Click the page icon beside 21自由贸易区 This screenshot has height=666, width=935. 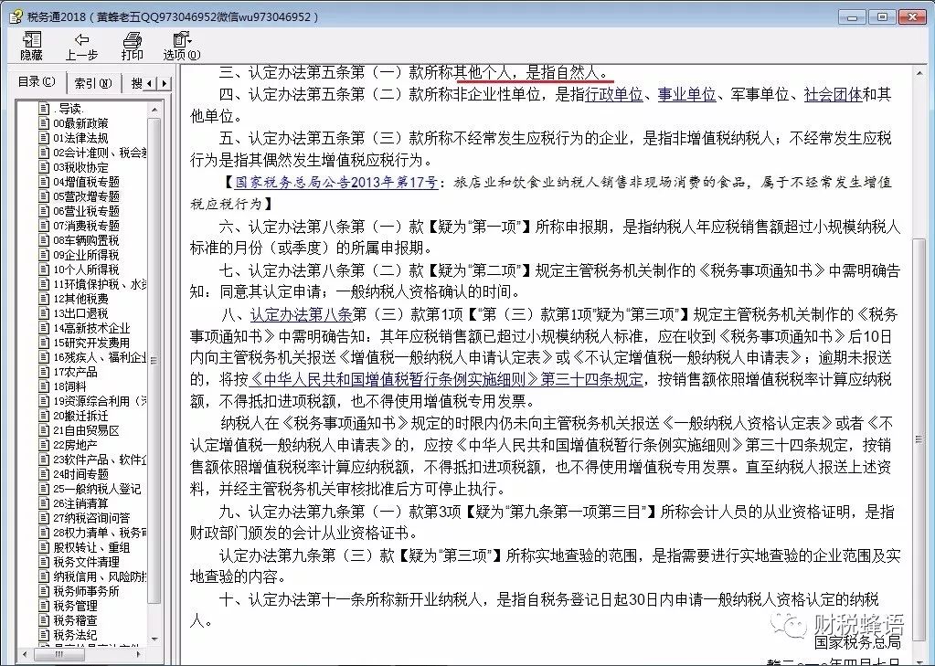(x=44, y=430)
